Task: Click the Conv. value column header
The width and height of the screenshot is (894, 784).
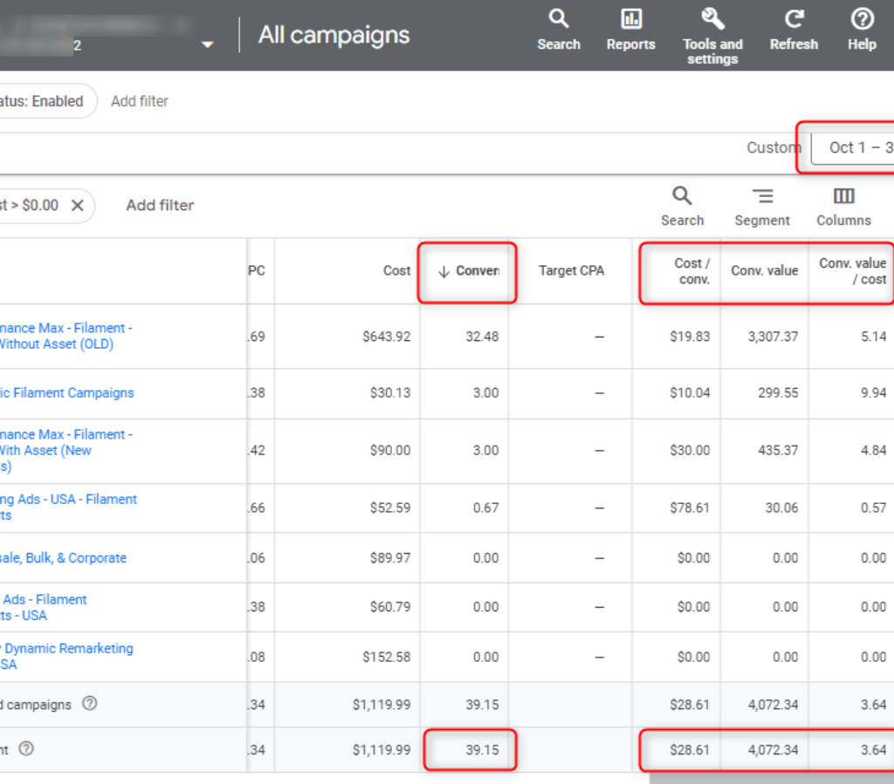Action: click(764, 271)
